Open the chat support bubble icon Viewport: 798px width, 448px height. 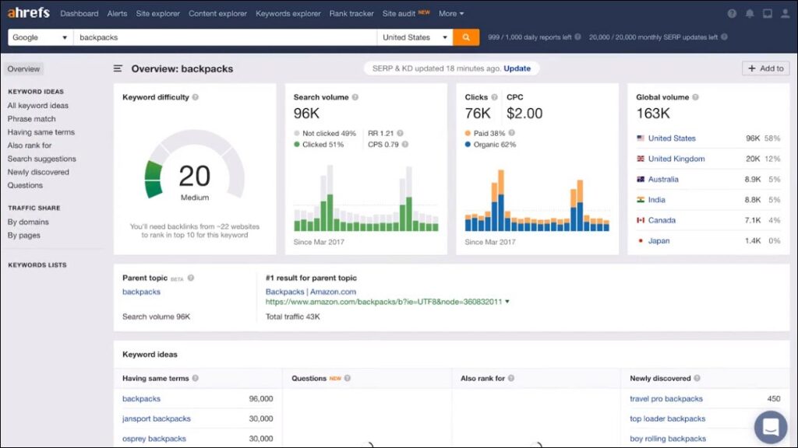[770, 427]
